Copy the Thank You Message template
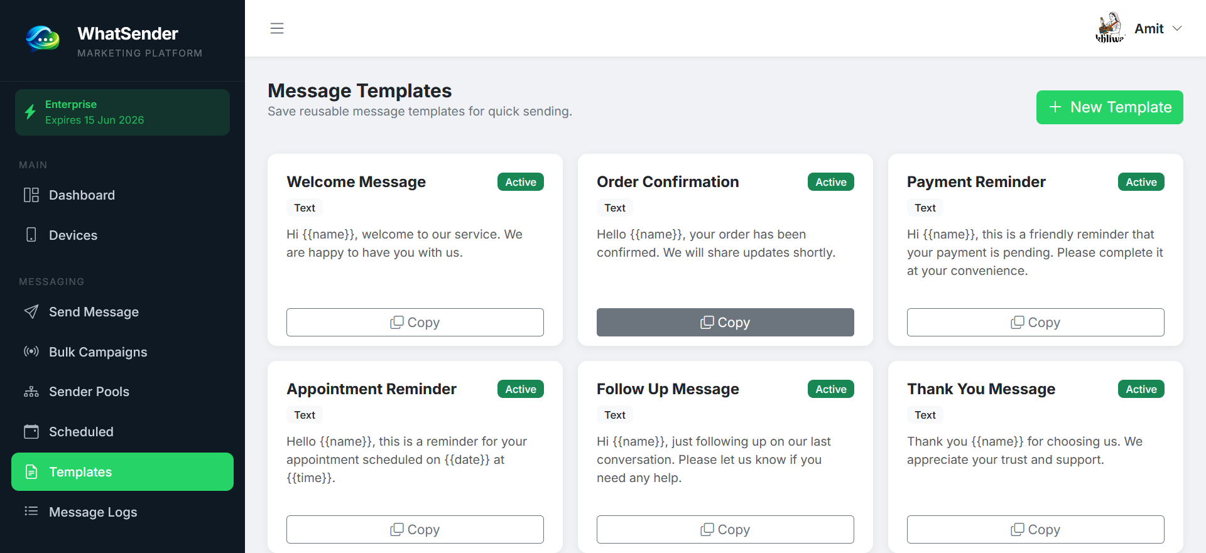The image size is (1206, 553). (1036, 529)
